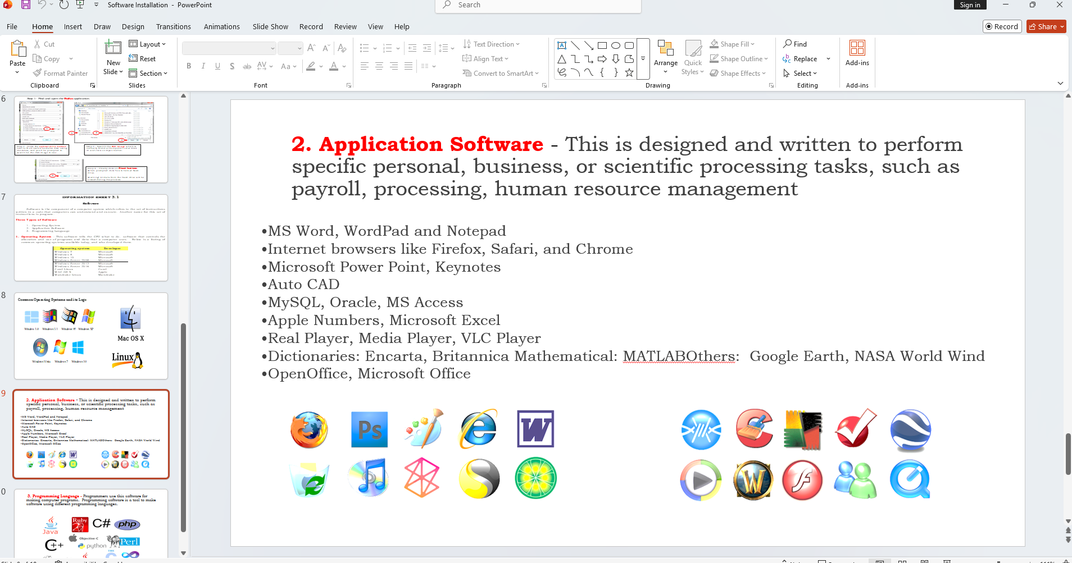Click the Photoshop Ps icon on slide
This screenshot has height=563, width=1072.
(369, 429)
